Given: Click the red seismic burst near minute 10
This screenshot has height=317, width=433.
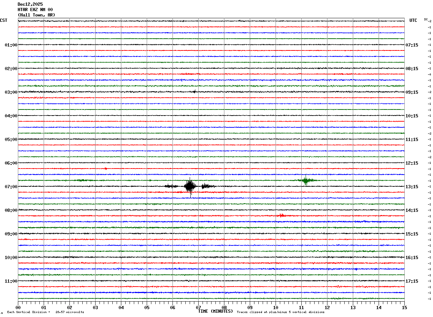Looking at the screenshot, I should 281,215.
